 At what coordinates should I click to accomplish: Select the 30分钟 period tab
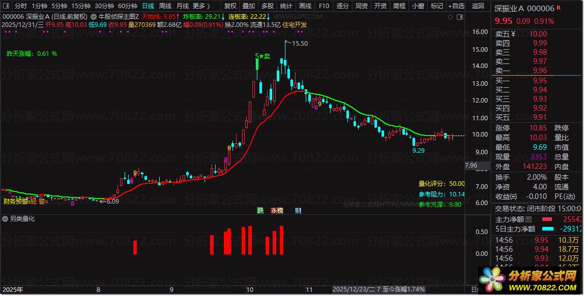[104, 6]
